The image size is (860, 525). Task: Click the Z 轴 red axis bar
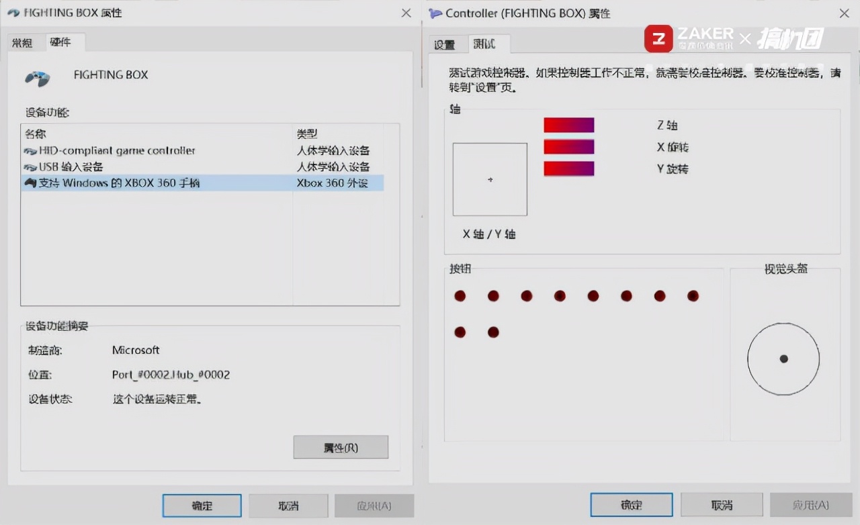coord(569,125)
